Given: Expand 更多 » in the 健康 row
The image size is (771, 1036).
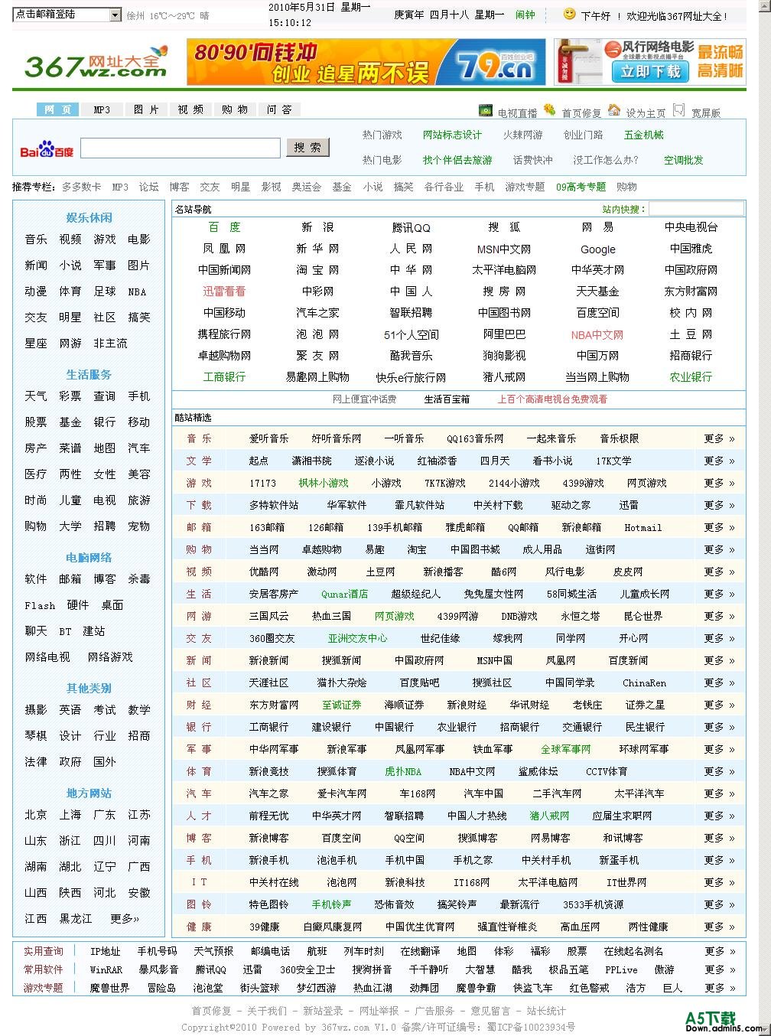Looking at the screenshot, I should tap(720, 927).
